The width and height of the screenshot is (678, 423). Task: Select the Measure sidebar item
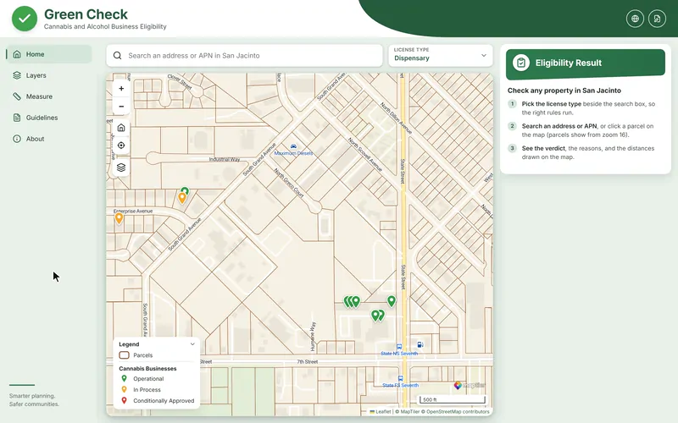click(x=49, y=96)
